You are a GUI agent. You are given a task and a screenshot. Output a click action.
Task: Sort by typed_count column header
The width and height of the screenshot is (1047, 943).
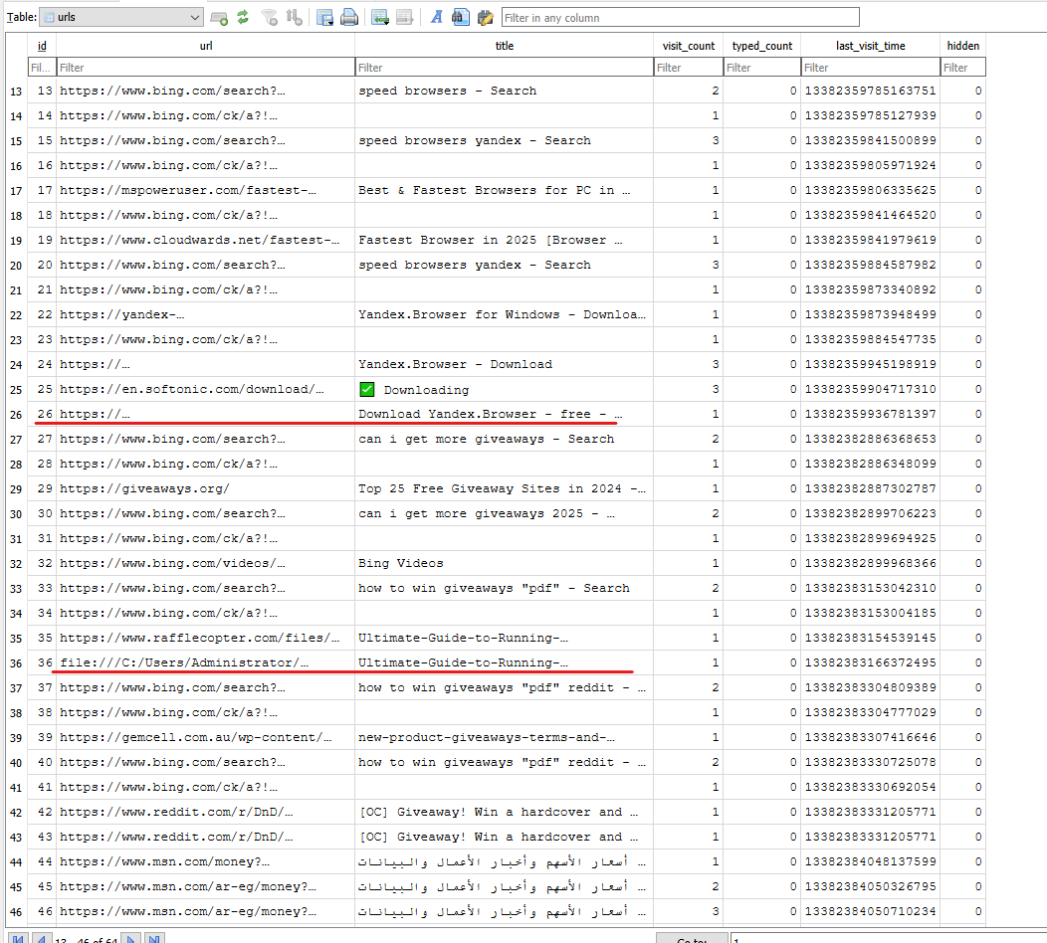pos(762,46)
